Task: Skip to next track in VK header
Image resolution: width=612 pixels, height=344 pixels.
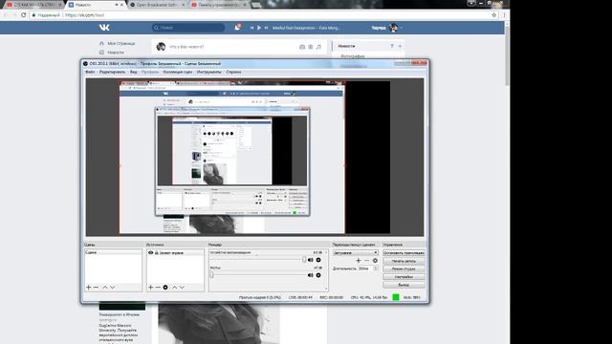Action: (x=266, y=28)
